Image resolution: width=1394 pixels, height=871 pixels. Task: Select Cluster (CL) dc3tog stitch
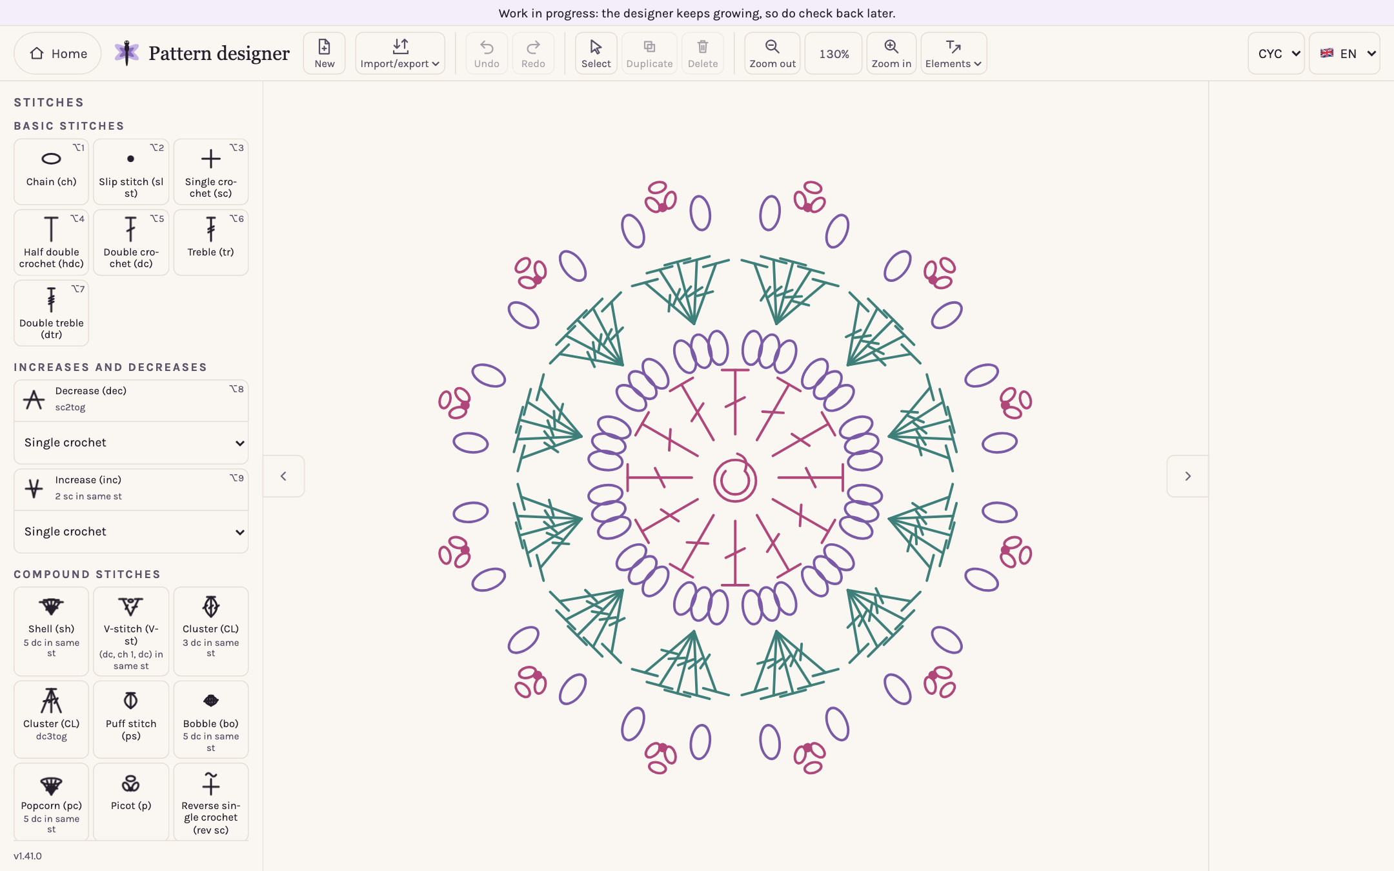pyautogui.click(x=52, y=719)
